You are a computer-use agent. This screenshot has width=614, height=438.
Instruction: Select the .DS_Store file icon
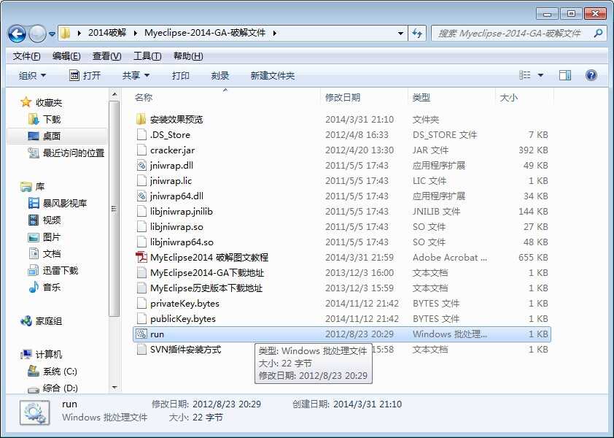point(141,134)
